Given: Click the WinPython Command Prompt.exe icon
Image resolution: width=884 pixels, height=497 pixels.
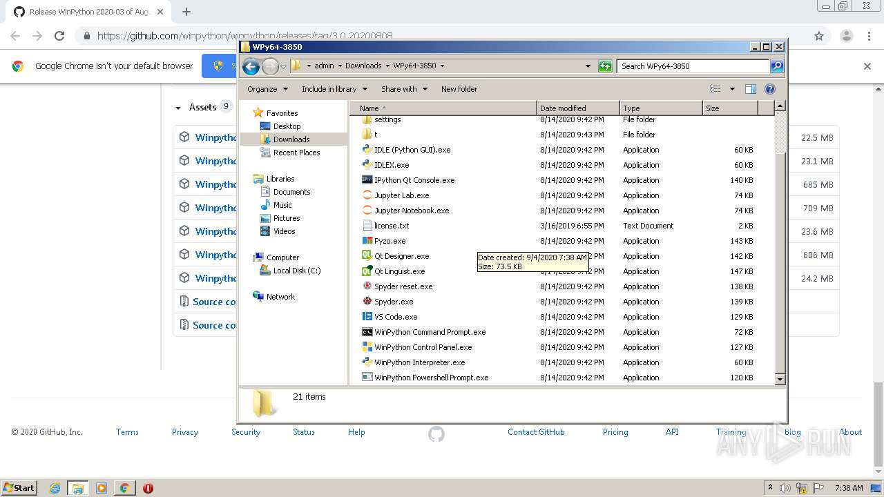Looking at the screenshot, I should click(x=367, y=332).
